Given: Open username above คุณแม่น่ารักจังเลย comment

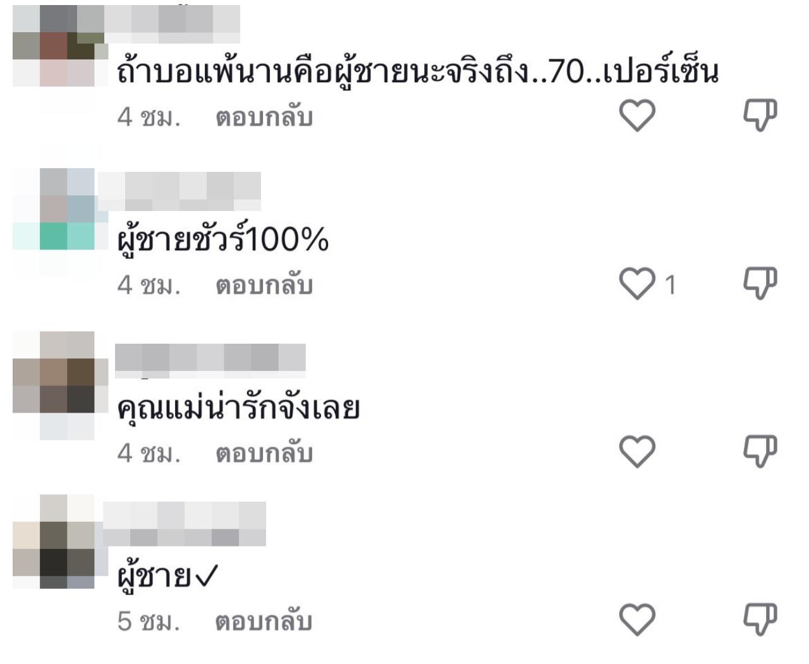Looking at the screenshot, I should pos(210,361).
